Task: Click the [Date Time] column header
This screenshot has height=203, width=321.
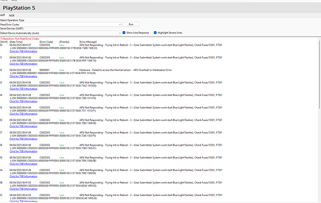Action: [16, 42]
